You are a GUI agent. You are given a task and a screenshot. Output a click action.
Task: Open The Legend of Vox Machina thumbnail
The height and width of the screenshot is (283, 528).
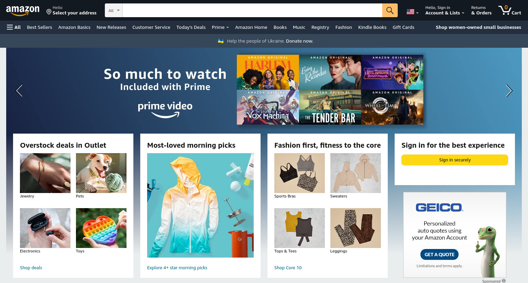point(268,107)
